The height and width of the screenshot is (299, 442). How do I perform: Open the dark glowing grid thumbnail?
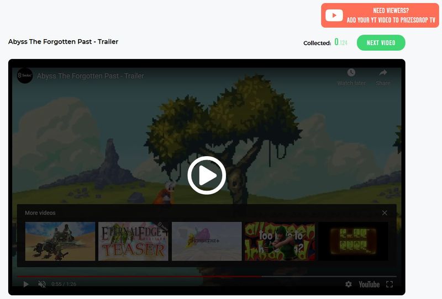(353, 241)
